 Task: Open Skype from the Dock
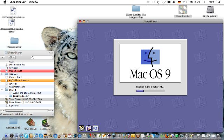click(x=26, y=136)
